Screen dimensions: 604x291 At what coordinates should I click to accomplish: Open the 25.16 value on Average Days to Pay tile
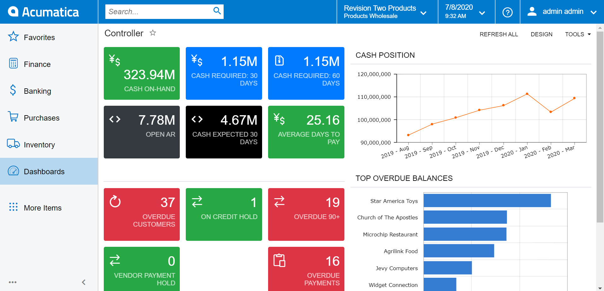click(x=323, y=120)
